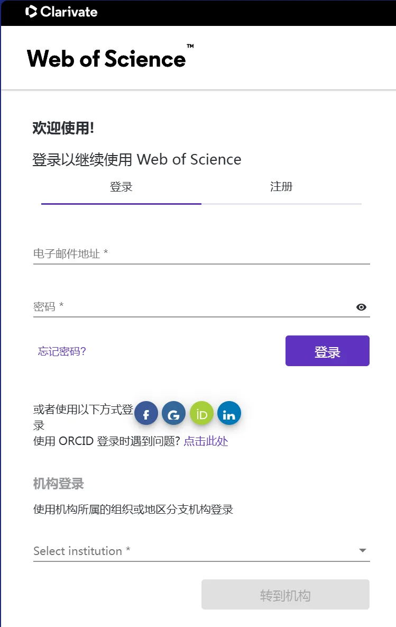Click the 或者使用以下方式登录 label text

(x=83, y=417)
